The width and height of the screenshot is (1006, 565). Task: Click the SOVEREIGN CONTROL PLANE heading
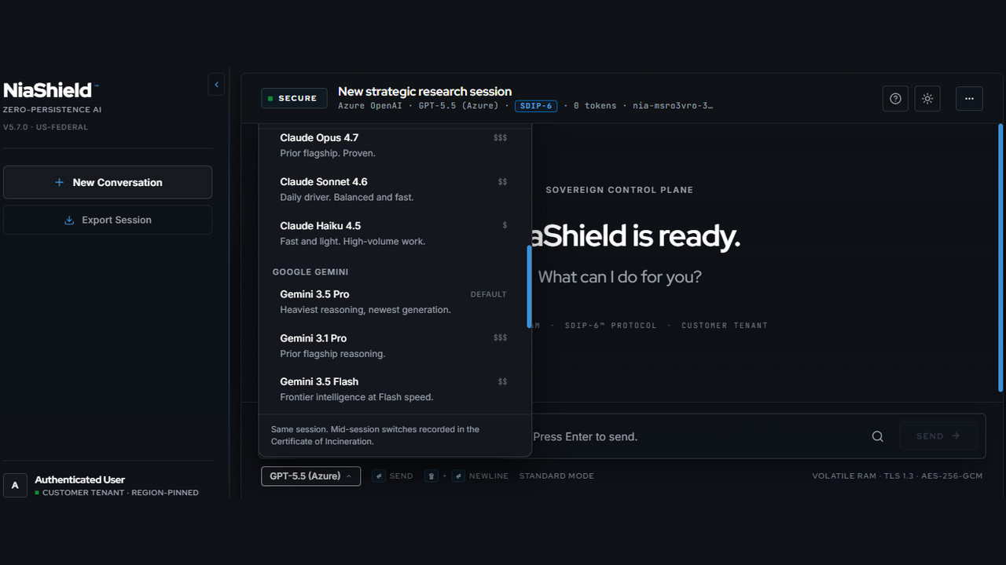point(619,190)
